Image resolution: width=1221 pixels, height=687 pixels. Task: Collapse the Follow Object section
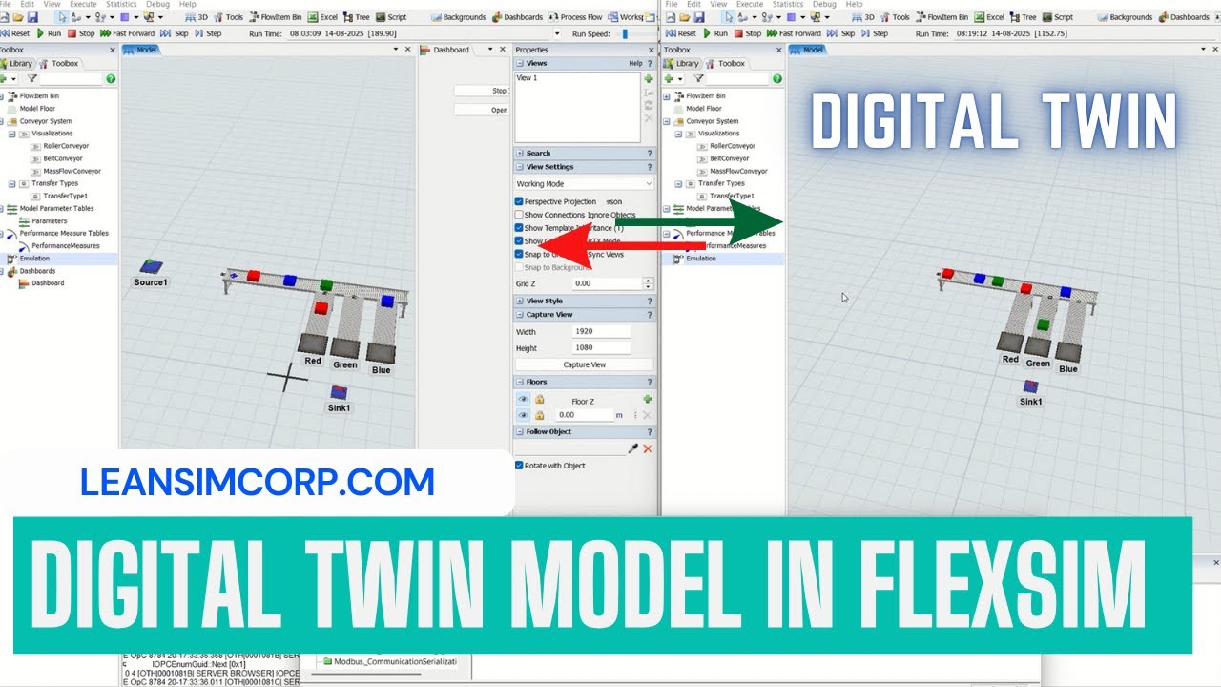click(520, 432)
